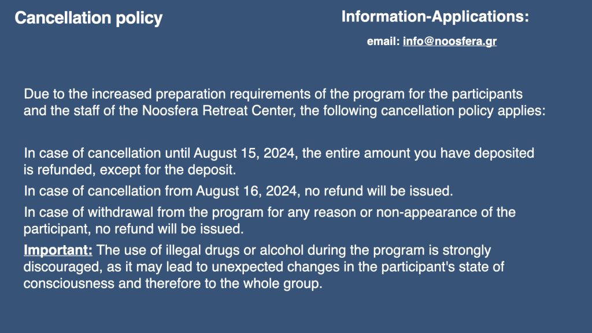Viewport: 592px width, 333px height.
Task: Click the line starting "In case of withdrawal"
Action: coord(269,212)
